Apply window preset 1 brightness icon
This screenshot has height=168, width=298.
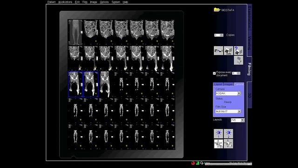click(218, 133)
